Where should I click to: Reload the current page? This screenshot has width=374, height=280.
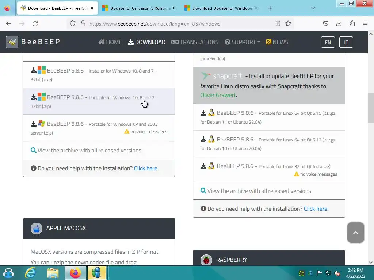click(35, 24)
